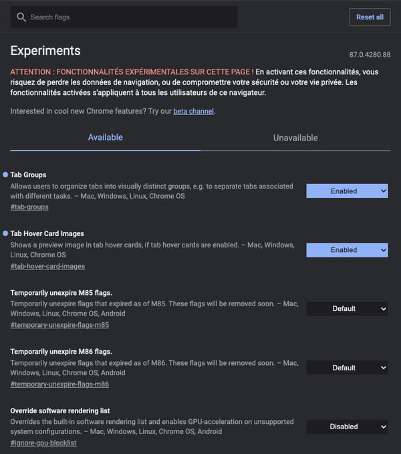Open the Tab Hover Card Images dropdown
This screenshot has height=454, width=401.
point(347,250)
